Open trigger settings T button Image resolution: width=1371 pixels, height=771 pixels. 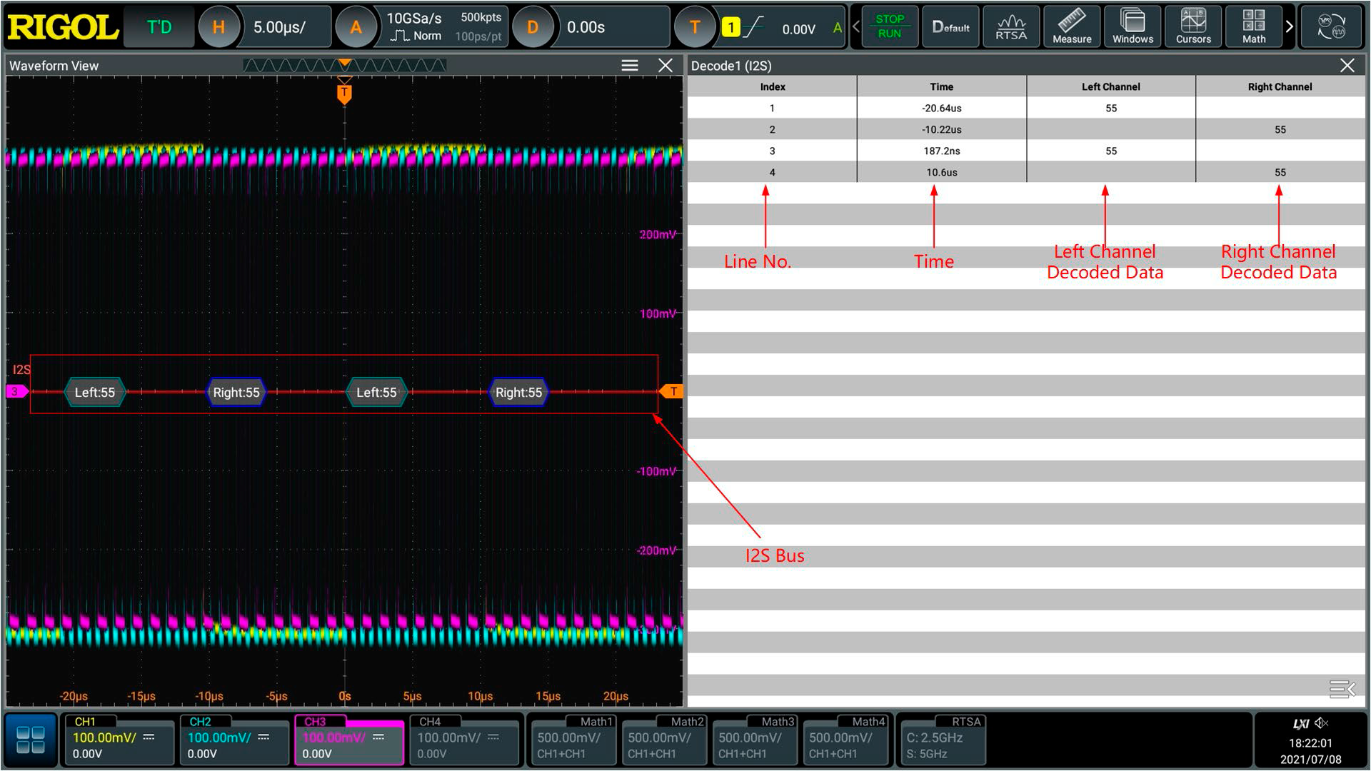694,27
